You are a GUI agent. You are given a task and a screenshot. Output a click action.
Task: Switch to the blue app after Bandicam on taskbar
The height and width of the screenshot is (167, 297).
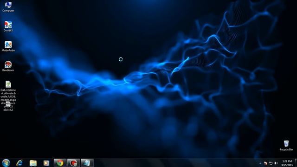coord(87,163)
